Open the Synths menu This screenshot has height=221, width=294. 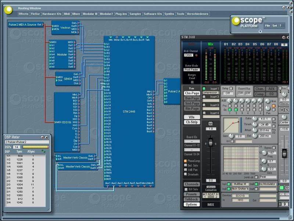[169, 14]
